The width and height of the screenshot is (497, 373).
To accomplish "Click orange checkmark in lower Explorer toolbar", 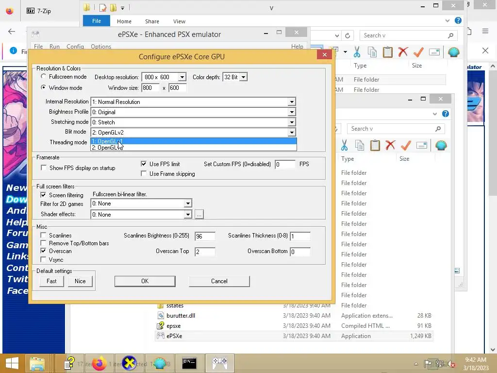I will click(x=406, y=145).
